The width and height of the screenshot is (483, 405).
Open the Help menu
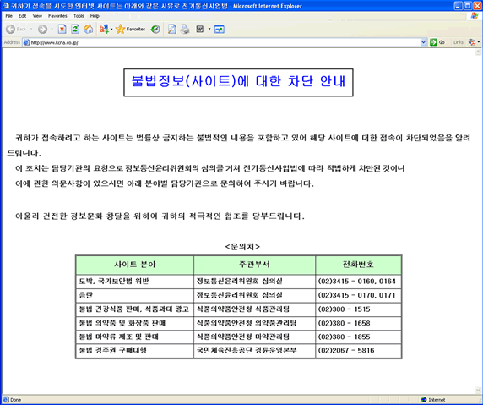point(95,16)
